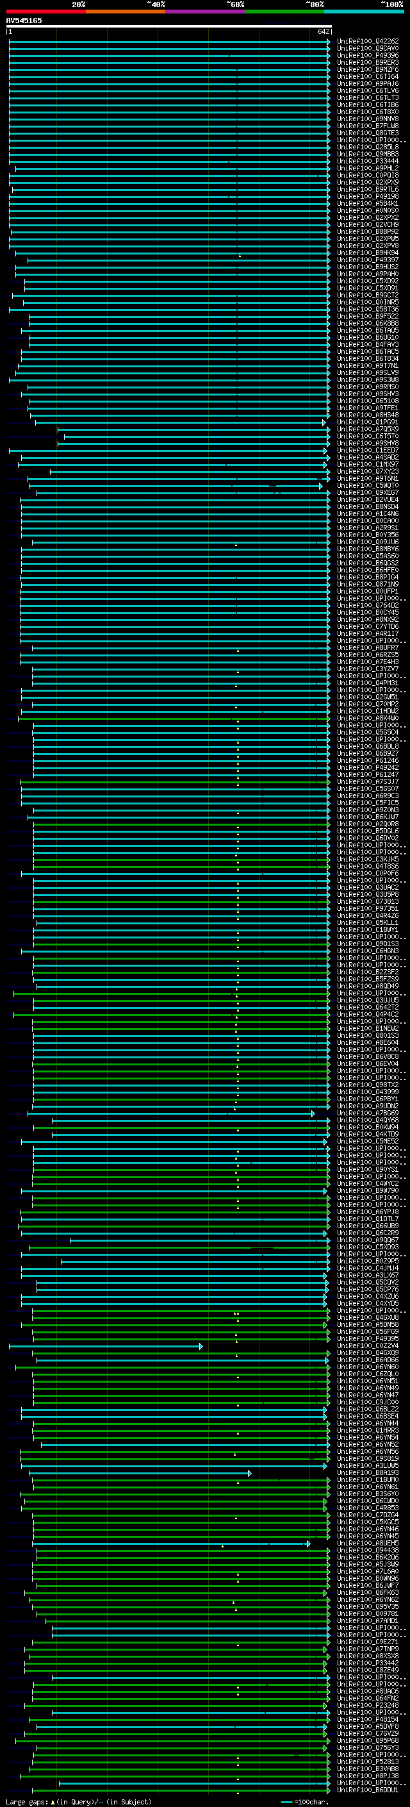The image size is (410, 1807).
Task: Select label UniRef100_Q285L8
Action: [368, 147]
